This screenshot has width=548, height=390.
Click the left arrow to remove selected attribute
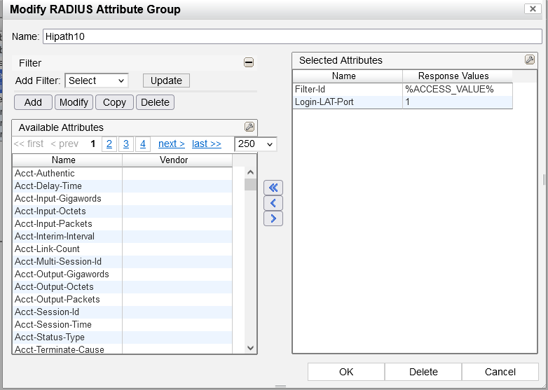(x=273, y=203)
